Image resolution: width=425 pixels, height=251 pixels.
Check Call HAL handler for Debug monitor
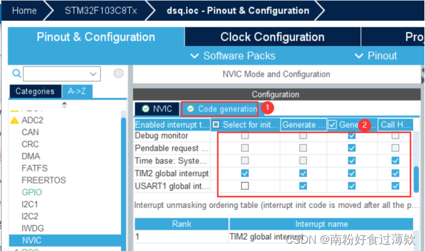[x=395, y=136]
